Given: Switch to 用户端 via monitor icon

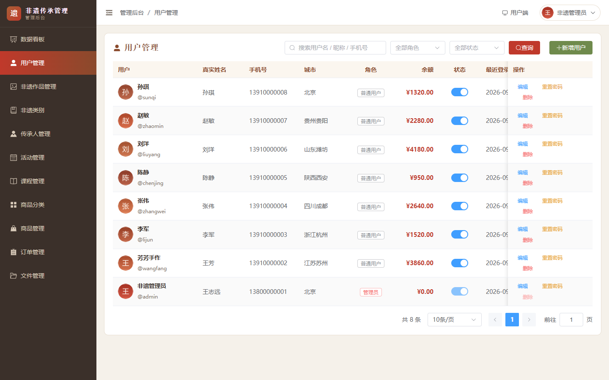Looking at the screenshot, I should (505, 13).
